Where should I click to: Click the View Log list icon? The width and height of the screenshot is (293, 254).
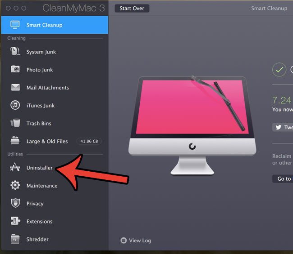coord(124,241)
